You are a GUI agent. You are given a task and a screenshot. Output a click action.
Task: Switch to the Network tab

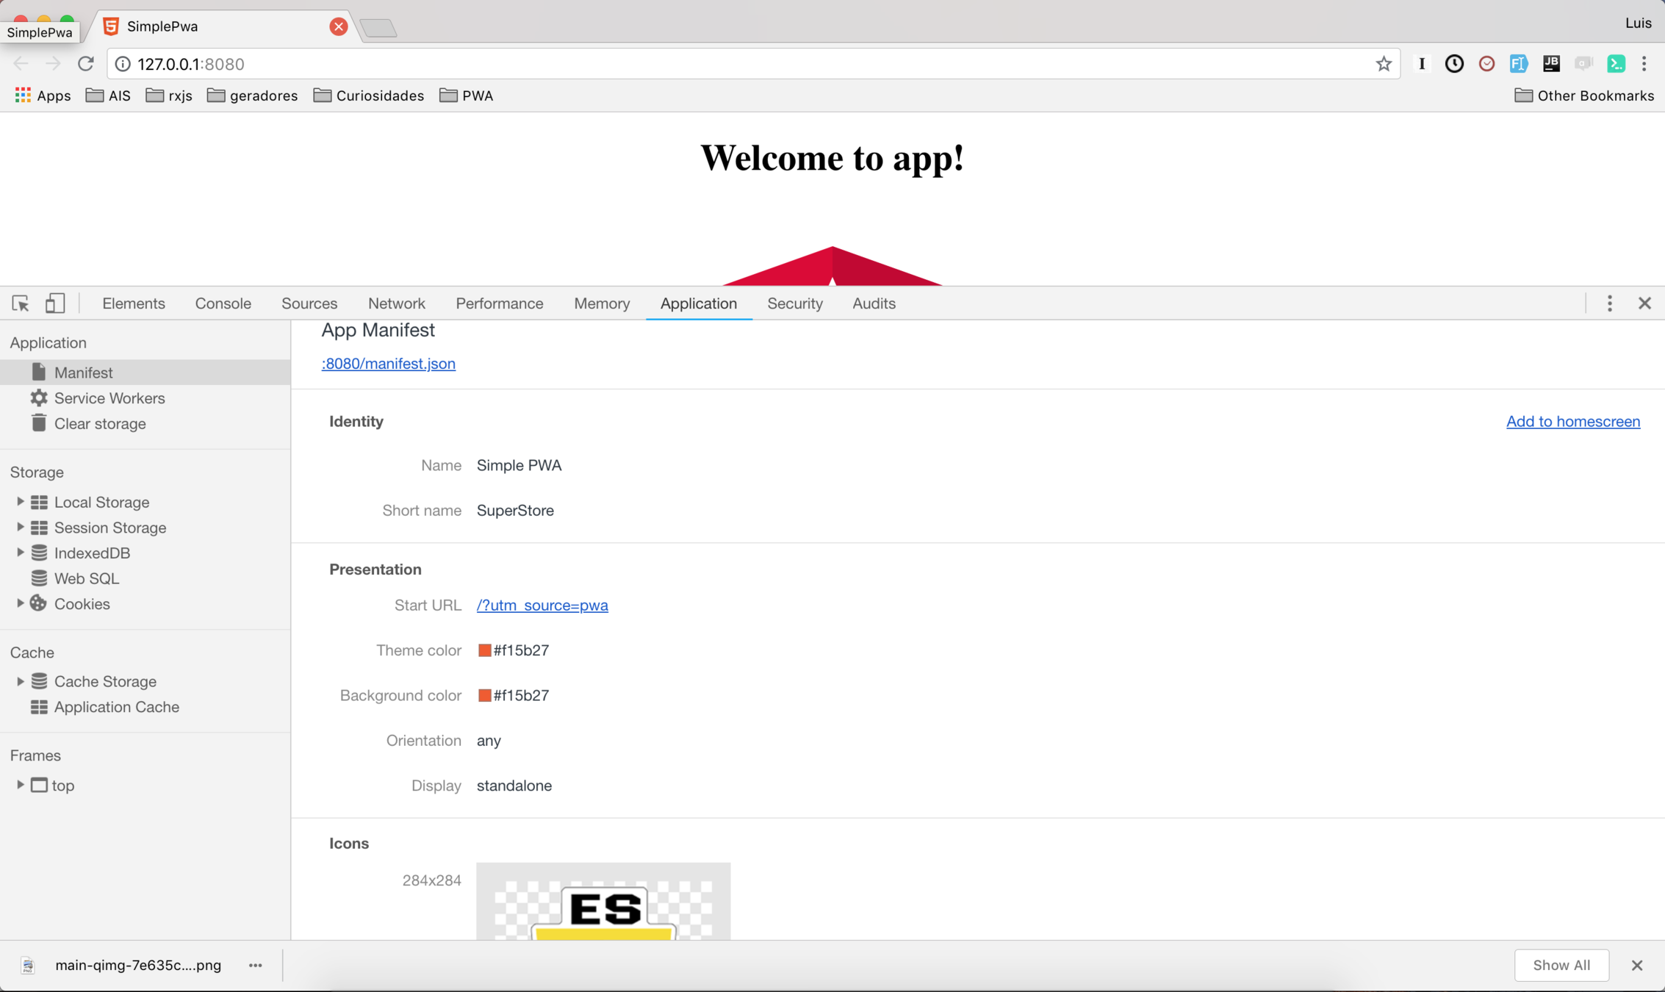pyautogui.click(x=396, y=303)
